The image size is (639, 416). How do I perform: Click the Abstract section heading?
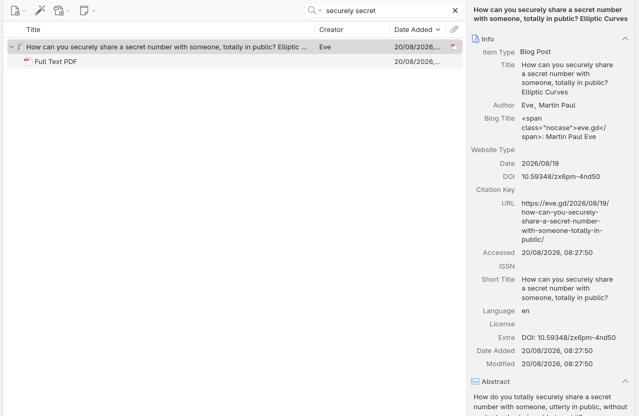pyautogui.click(x=496, y=381)
